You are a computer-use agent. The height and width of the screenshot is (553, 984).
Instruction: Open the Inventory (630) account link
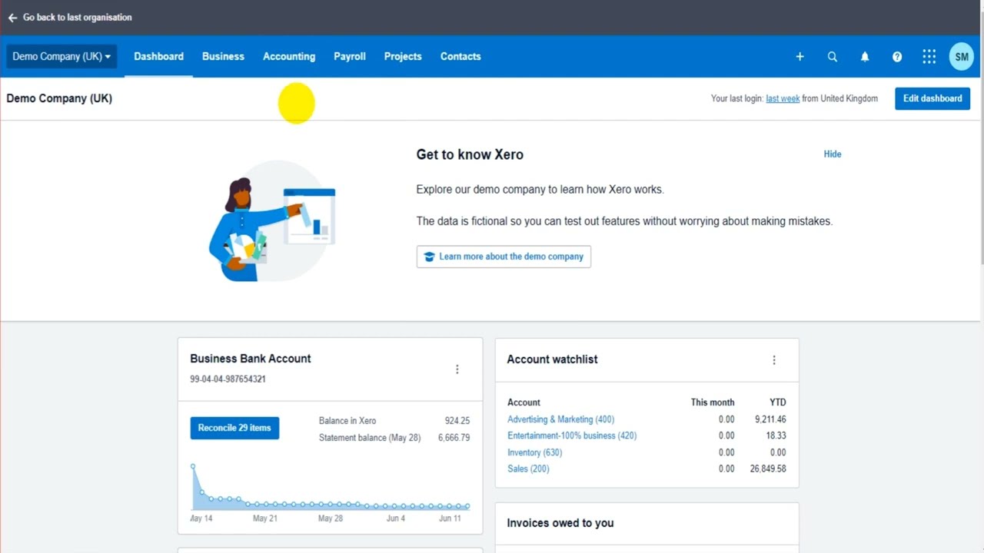coord(534,452)
